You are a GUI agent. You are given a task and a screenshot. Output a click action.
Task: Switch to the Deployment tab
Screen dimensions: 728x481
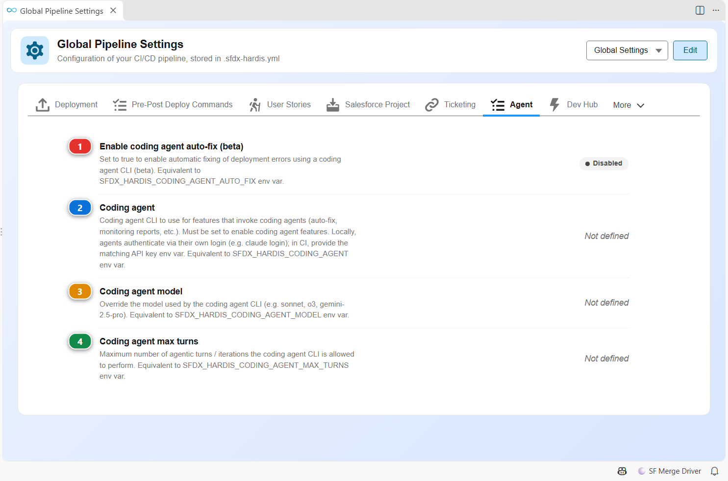point(67,105)
